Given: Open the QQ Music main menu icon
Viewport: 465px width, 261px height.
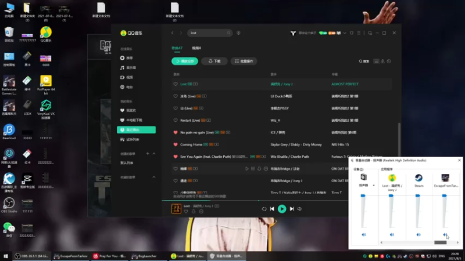Looking at the screenshot, I should click(x=359, y=33).
